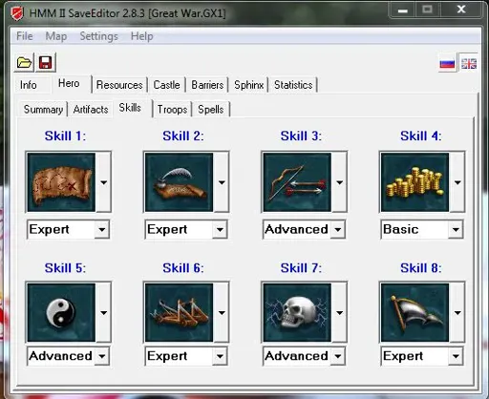Click the gold coins Estates icon in Skill 4
The height and width of the screenshot is (399, 489).
pyautogui.click(x=415, y=182)
